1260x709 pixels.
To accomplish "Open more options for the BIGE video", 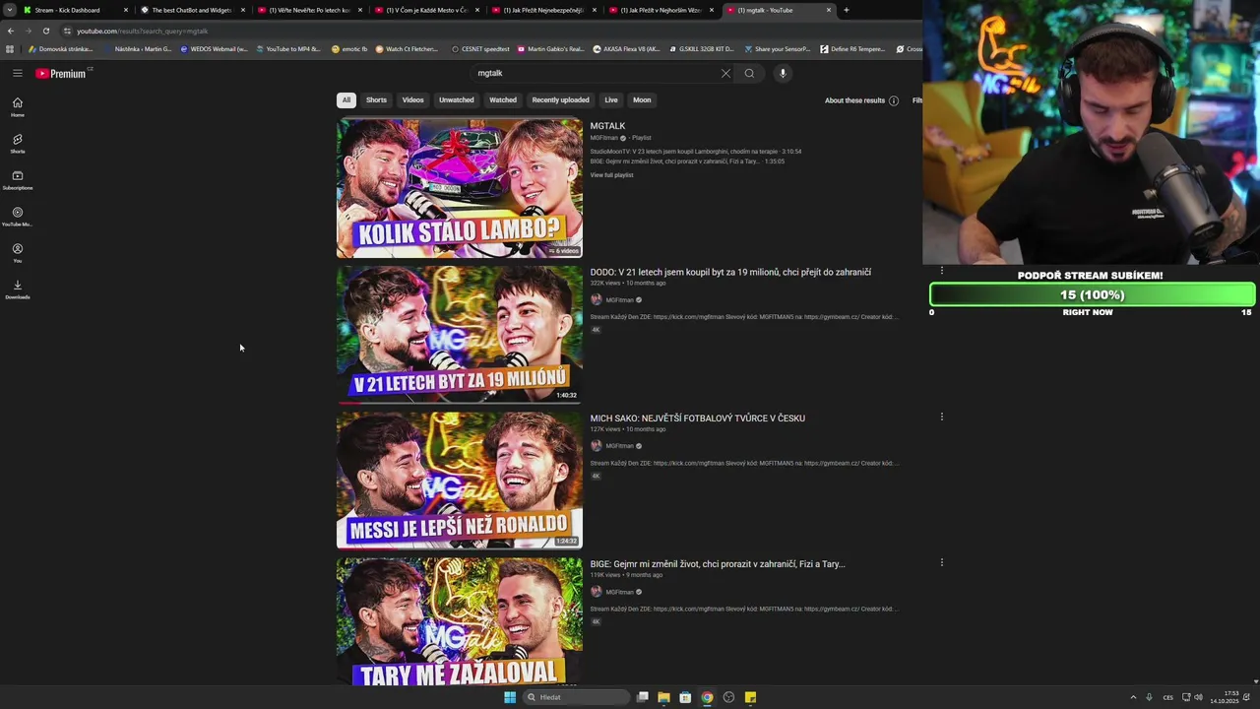I will click(x=942, y=562).
